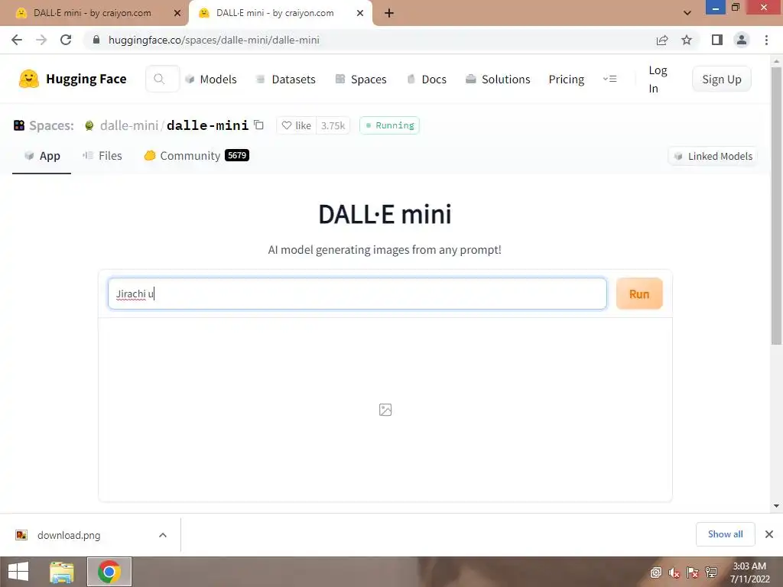Open the browser side panel
This screenshot has height=587, width=783.
pyautogui.click(x=717, y=40)
